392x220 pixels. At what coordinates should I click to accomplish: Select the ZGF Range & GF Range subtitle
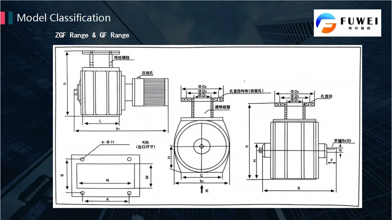point(92,35)
